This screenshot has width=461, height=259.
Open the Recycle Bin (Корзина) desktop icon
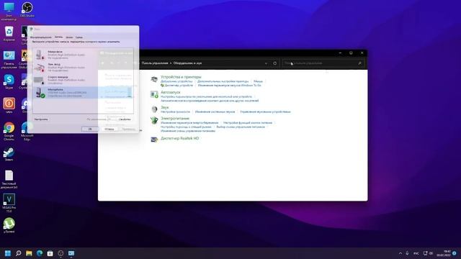[x=9, y=34]
